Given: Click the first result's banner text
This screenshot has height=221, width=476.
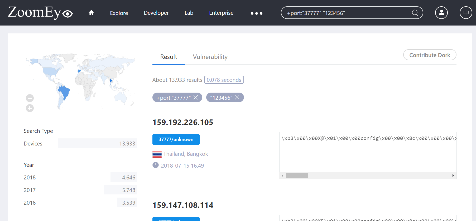Looking at the screenshot, I should pos(369,138).
